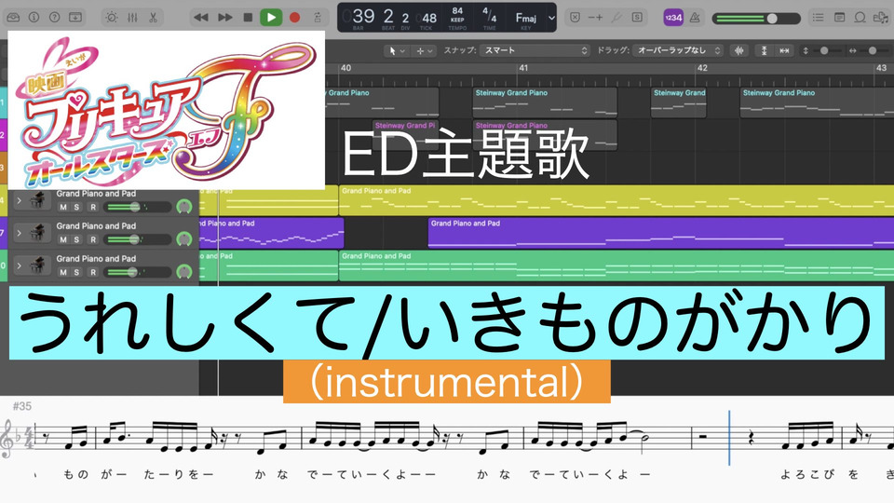The image size is (894, 503).
Task: Click the 4/4 time signature display
Action: [490, 15]
